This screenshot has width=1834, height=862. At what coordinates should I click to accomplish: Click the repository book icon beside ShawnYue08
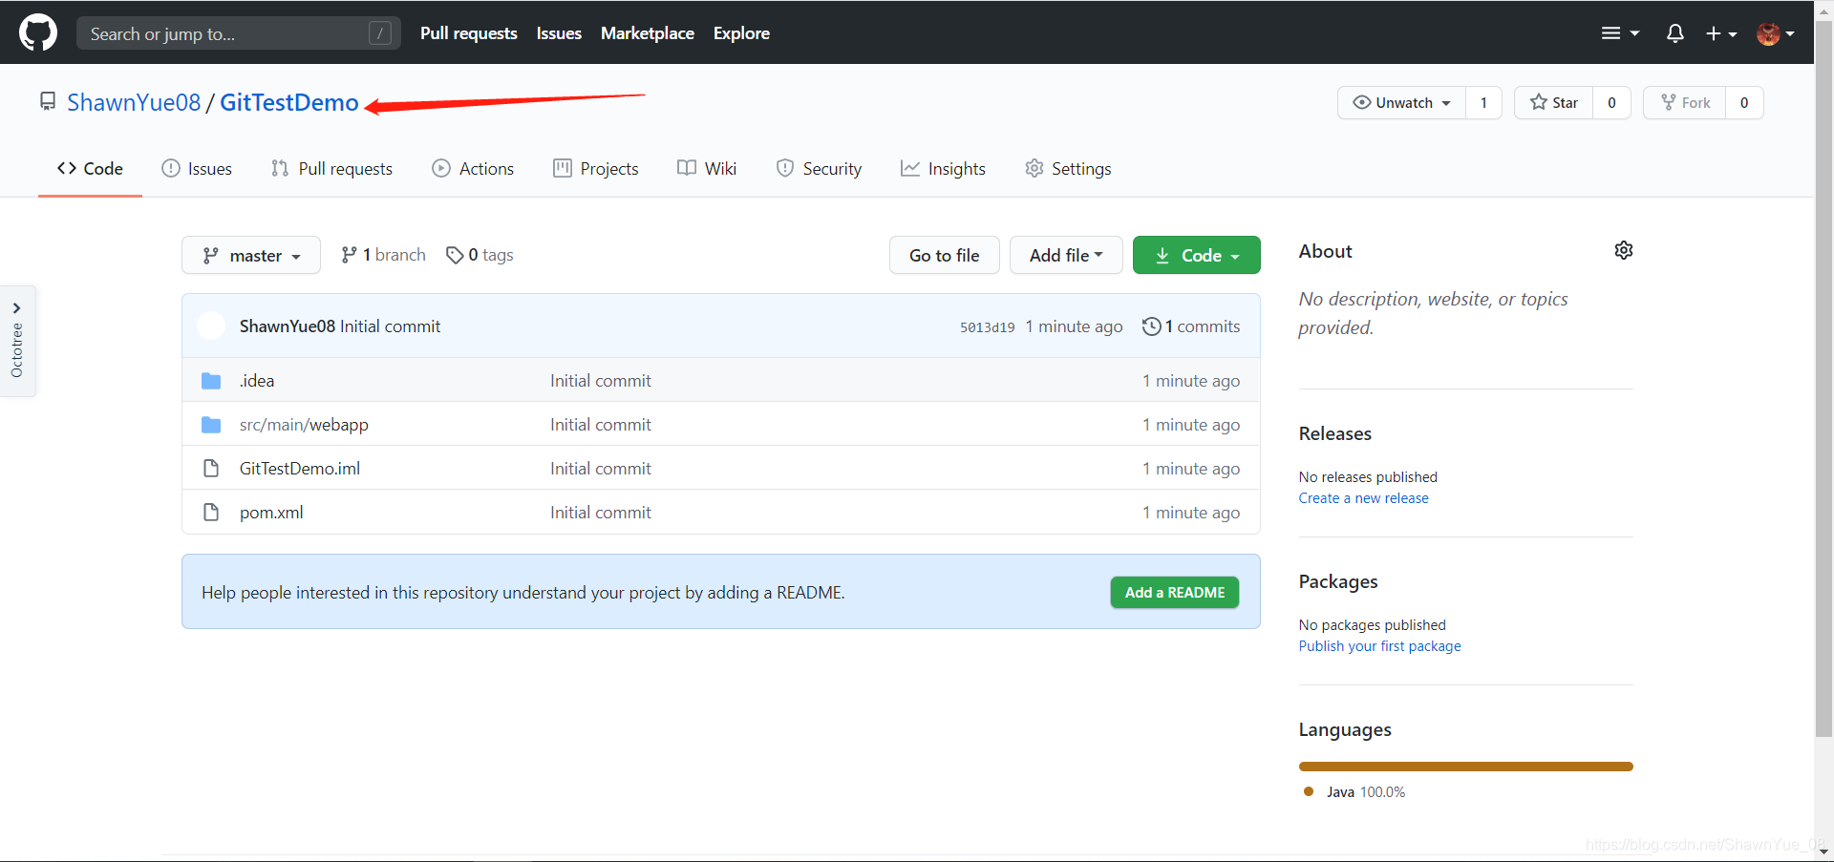click(x=48, y=101)
